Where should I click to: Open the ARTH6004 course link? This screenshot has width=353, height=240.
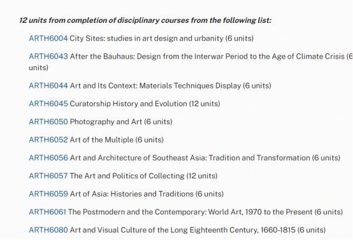click(x=48, y=38)
